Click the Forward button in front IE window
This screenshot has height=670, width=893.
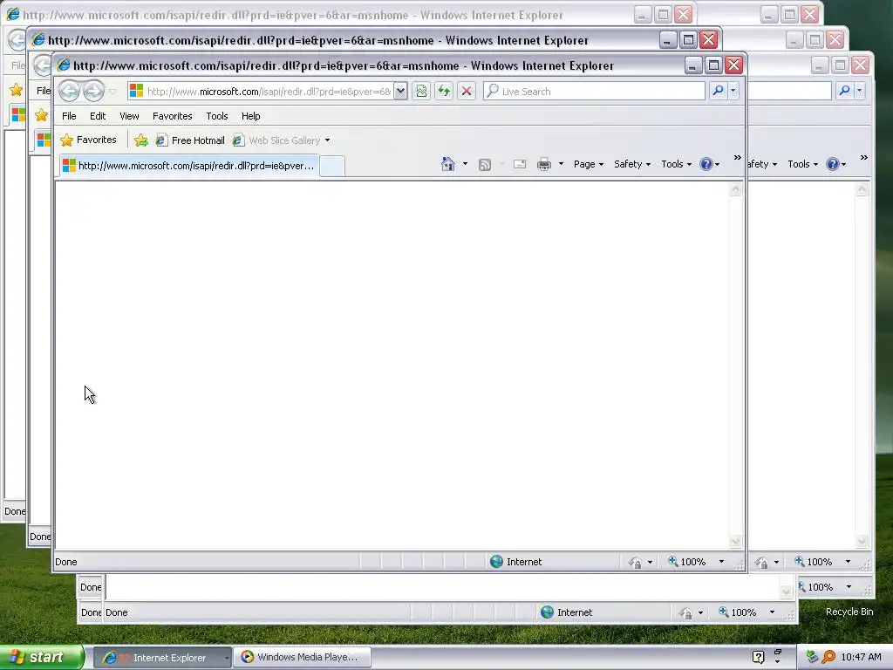click(x=94, y=91)
